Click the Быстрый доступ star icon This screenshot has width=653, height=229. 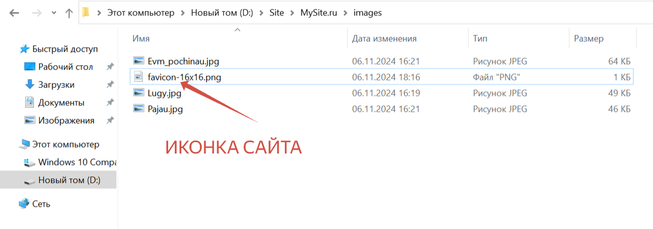point(24,49)
